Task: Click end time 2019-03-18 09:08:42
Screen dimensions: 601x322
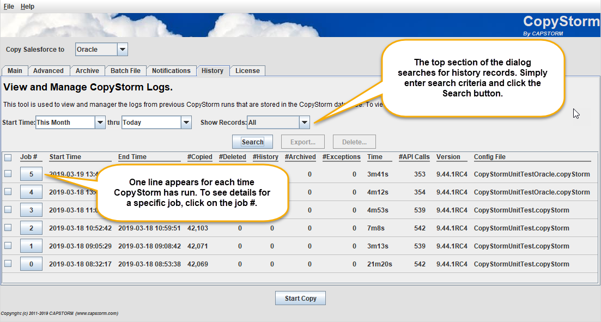Action: (149, 246)
